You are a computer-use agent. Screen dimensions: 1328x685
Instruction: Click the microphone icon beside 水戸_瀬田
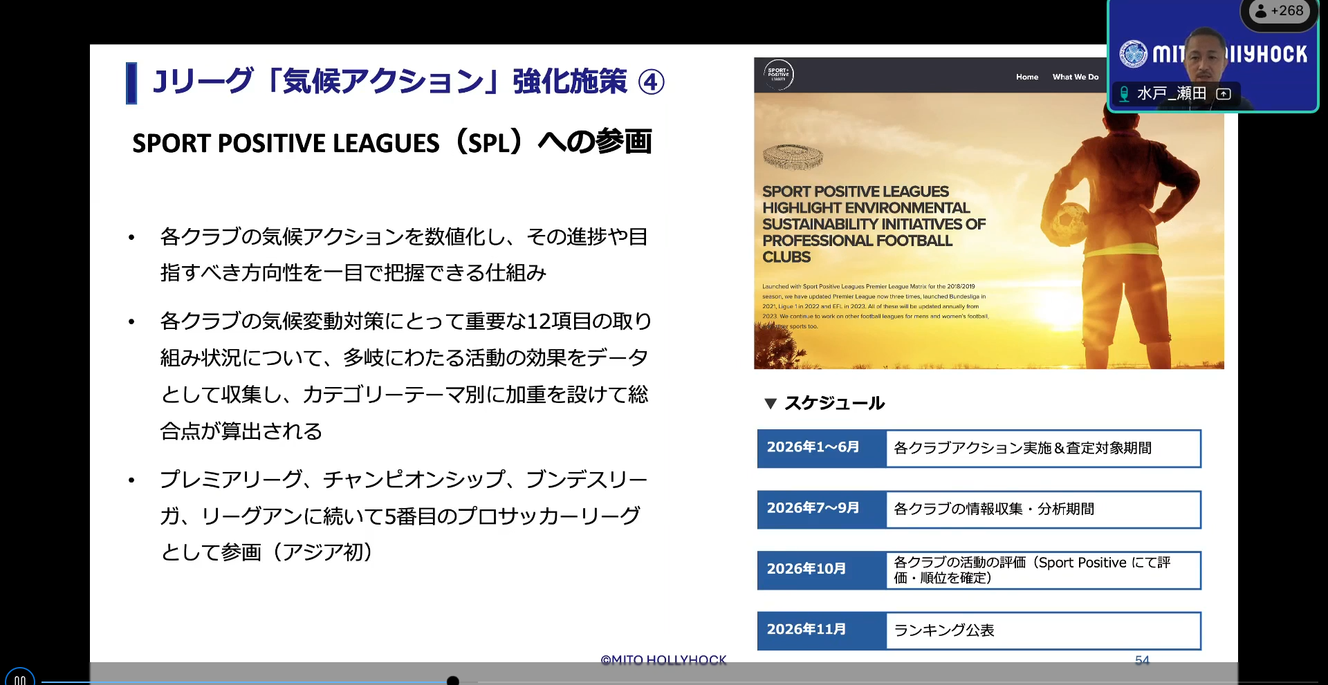click(x=1125, y=93)
